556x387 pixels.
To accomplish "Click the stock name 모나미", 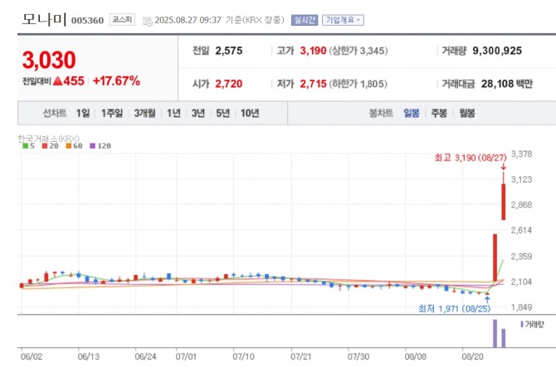I will click(44, 19).
